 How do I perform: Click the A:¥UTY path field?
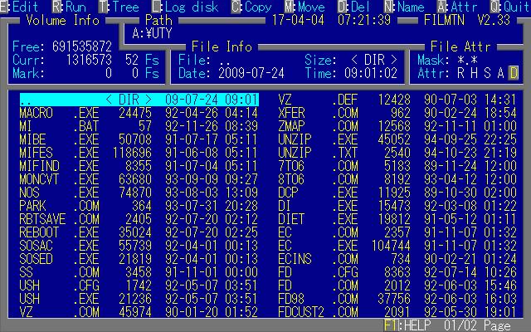tap(152, 33)
